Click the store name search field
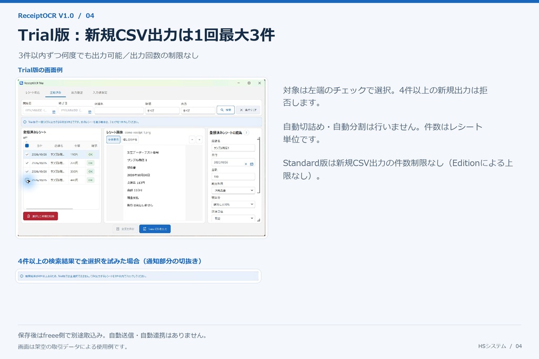 pyautogui.click(x=119, y=110)
